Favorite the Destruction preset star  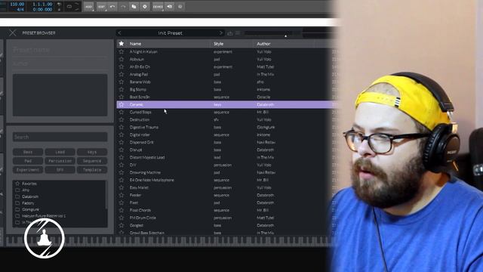[122, 119]
